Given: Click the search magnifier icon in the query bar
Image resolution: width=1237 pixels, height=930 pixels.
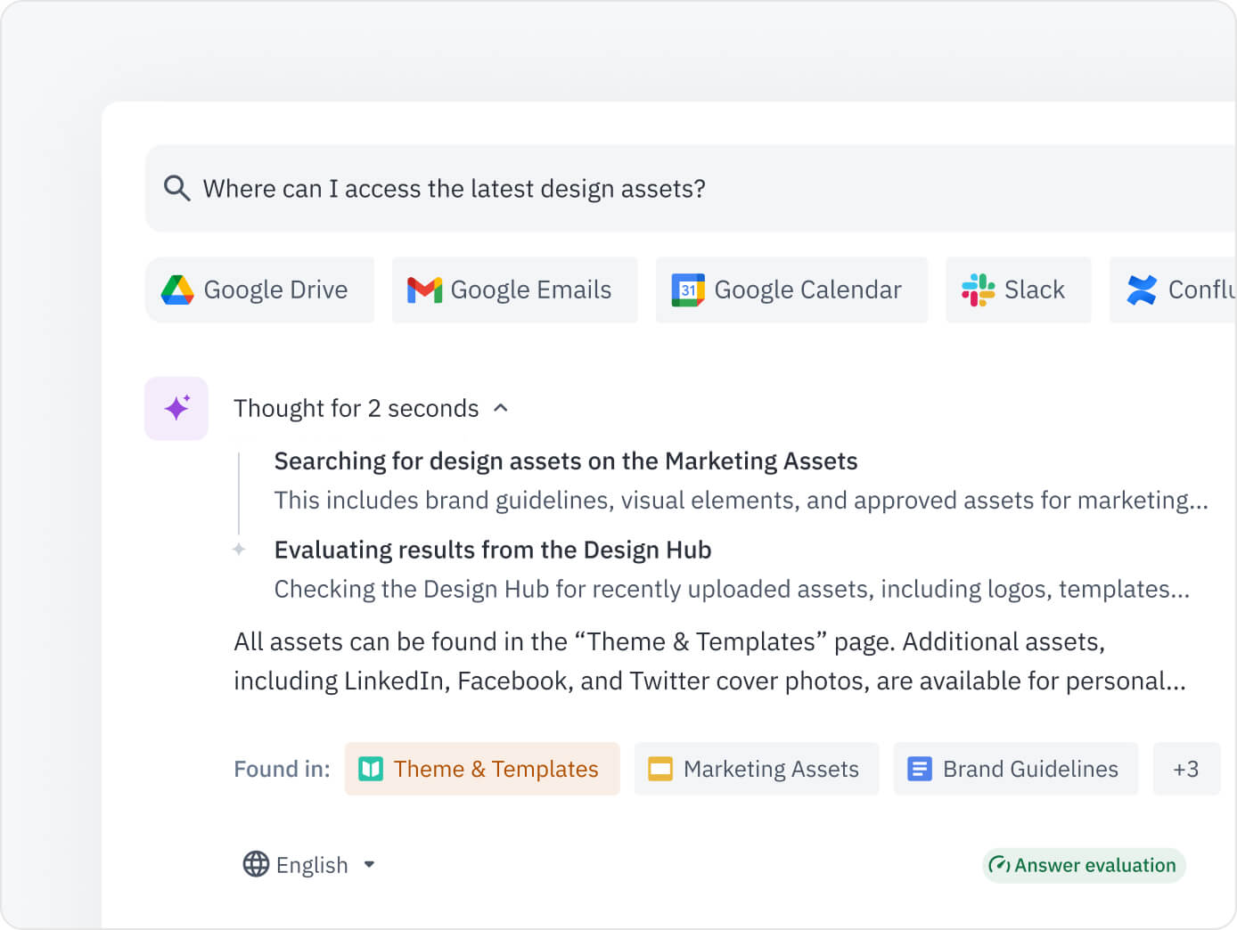Looking at the screenshot, I should click(176, 188).
